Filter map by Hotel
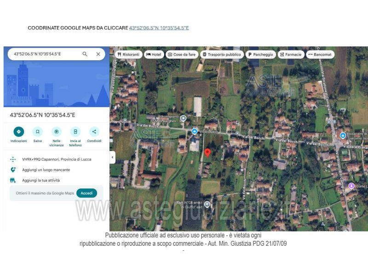 click(x=154, y=54)
